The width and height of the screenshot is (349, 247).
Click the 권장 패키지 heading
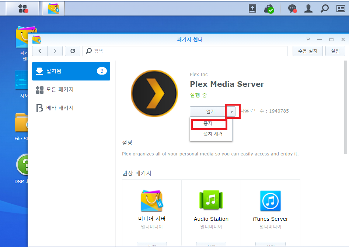137,173
